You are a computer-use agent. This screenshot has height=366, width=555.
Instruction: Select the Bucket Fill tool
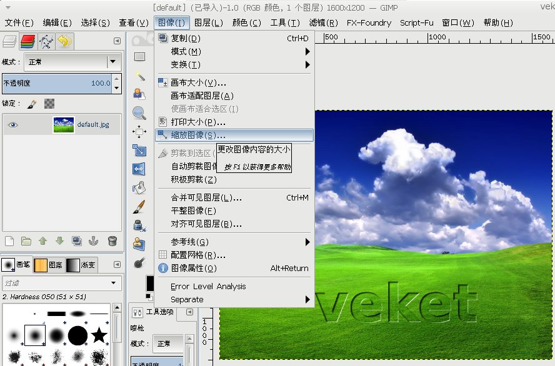click(139, 188)
